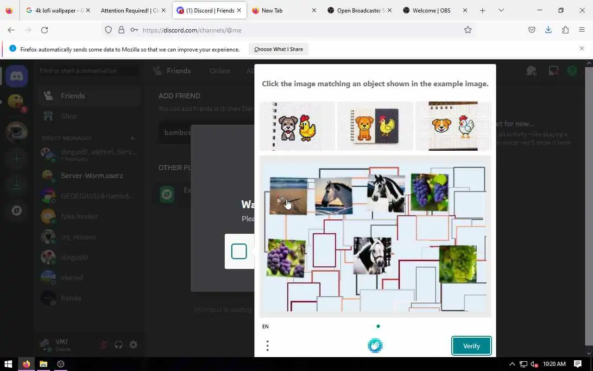This screenshot has height=371, width=593.
Task: Expand the list all tabs chevron
Action: (x=501, y=10)
